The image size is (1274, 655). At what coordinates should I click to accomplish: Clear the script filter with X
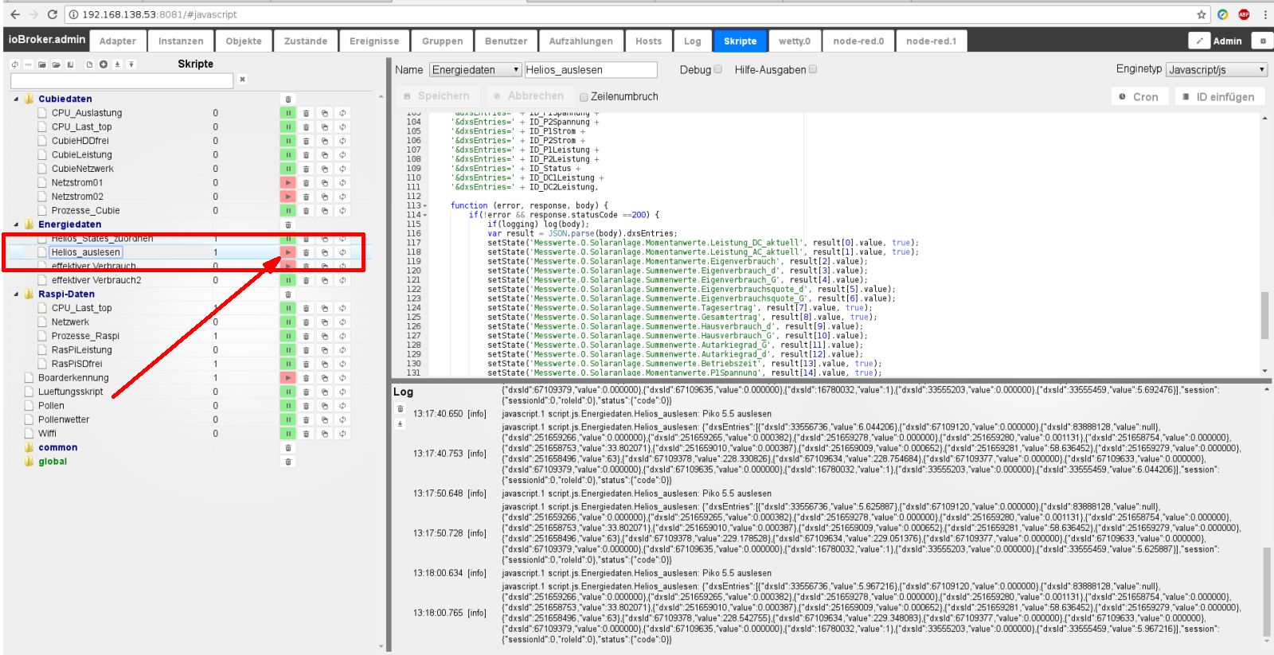point(243,80)
